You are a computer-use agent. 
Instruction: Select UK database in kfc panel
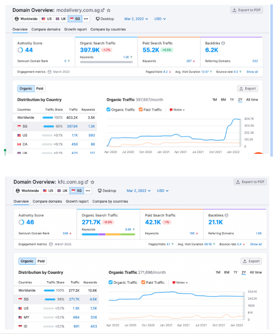pos(62,191)
